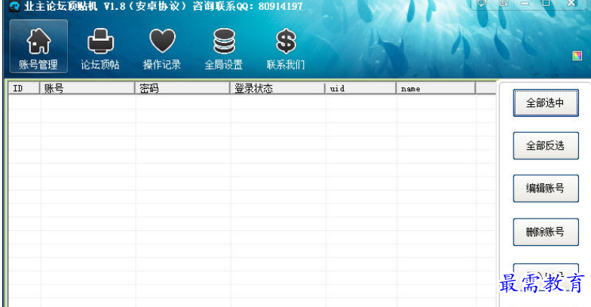The height and width of the screenshot is (307, 591).
Task: Sort by the 密码 column header
Action: tap(182, 88)
